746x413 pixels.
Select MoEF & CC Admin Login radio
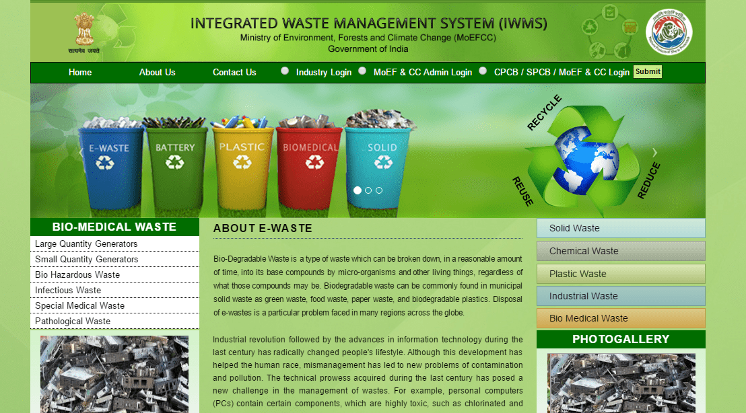point(362,71)
